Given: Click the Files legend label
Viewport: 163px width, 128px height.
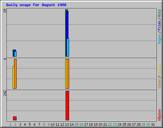Looking at the screenshot, I should pos(159,25).
